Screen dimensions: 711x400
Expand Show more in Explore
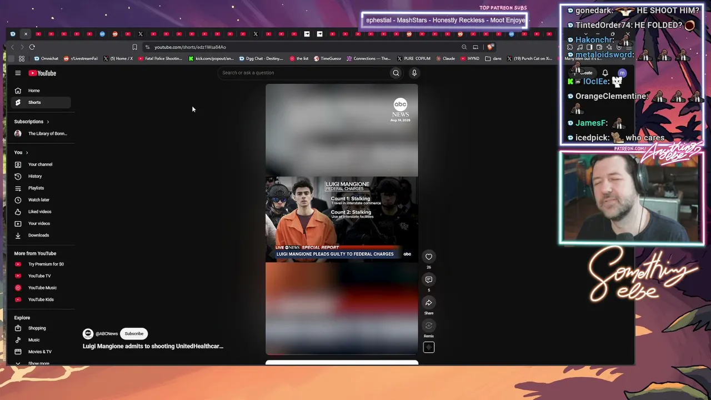38,363
